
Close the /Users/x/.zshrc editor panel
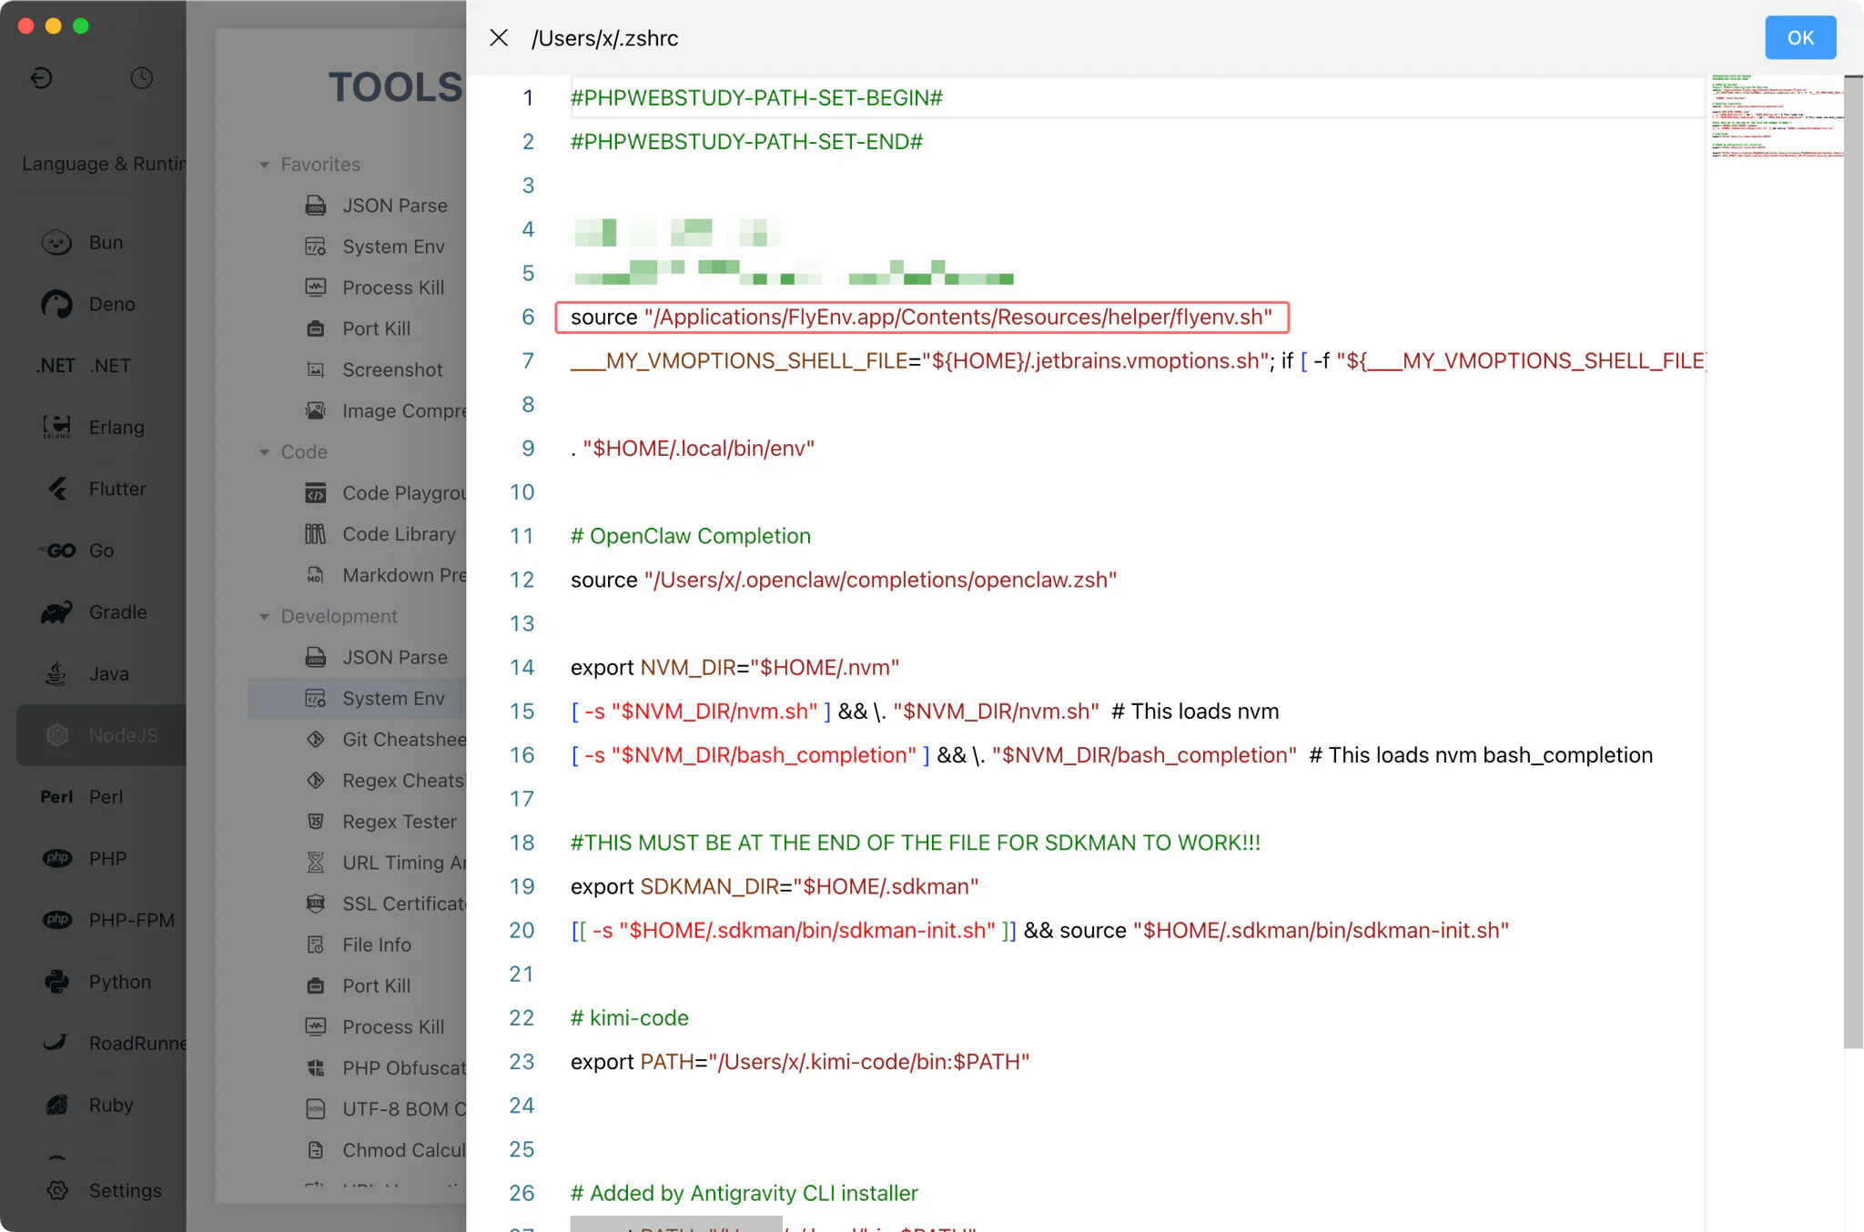point(498,37)
